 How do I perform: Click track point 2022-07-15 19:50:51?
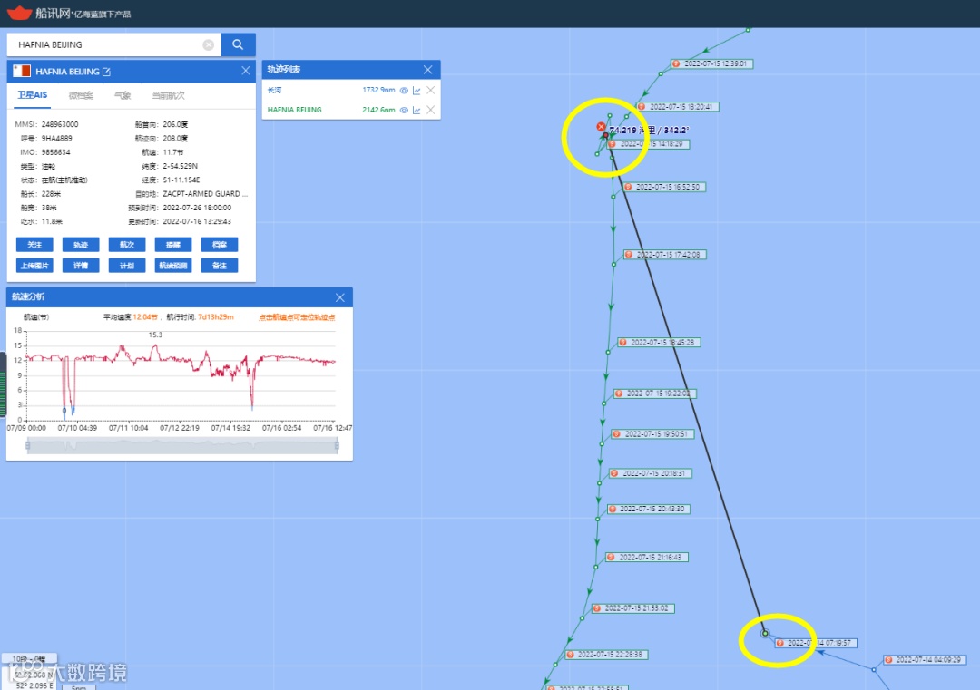pos(652,434)
